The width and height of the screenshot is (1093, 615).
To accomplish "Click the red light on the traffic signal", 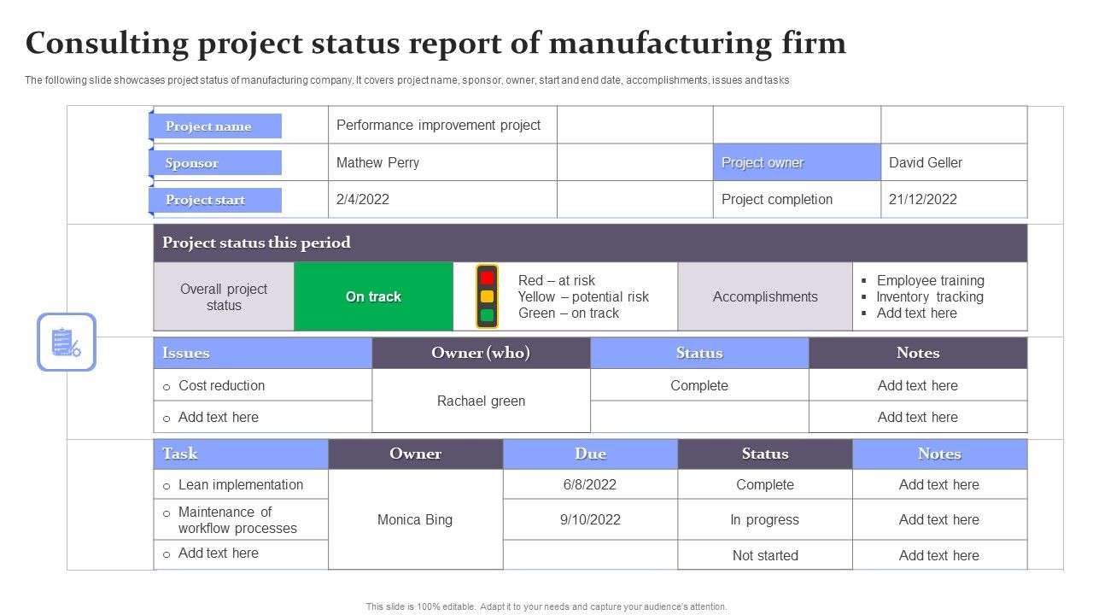I will click(x=487, y=278).
